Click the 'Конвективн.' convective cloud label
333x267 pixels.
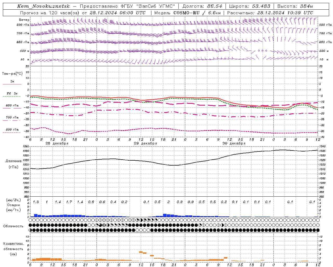13,244
